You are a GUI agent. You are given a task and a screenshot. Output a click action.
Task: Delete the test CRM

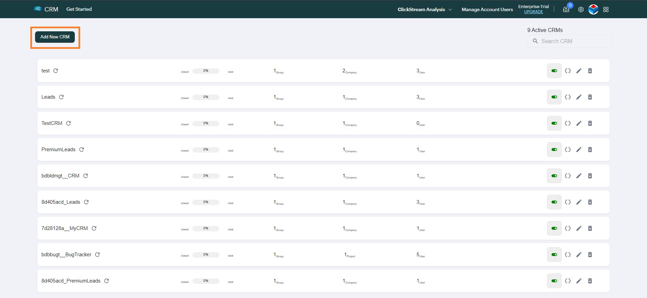(x=590, y=71)
